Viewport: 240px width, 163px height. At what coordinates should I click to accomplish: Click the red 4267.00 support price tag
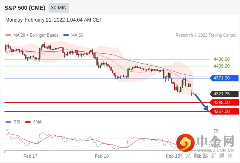[x=224, y=111]
